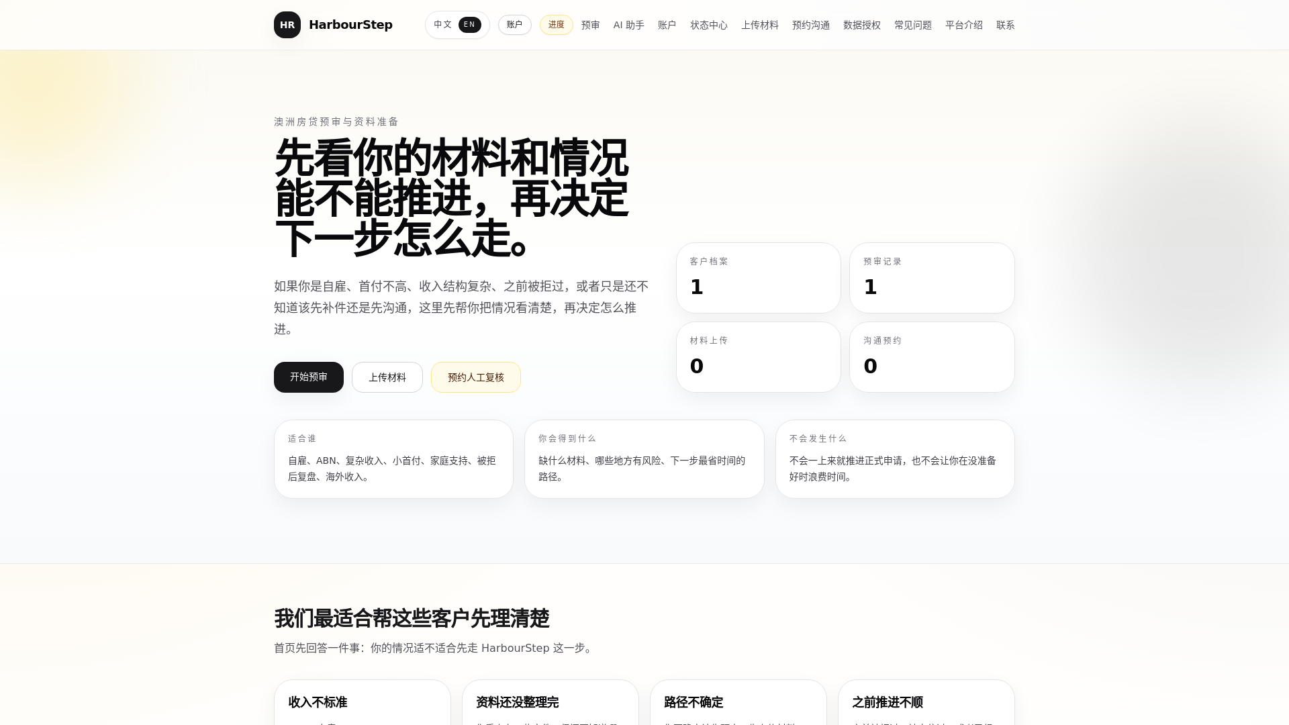
Task: Open 数据授权 nav item
Action: click(x=862, y=25)
